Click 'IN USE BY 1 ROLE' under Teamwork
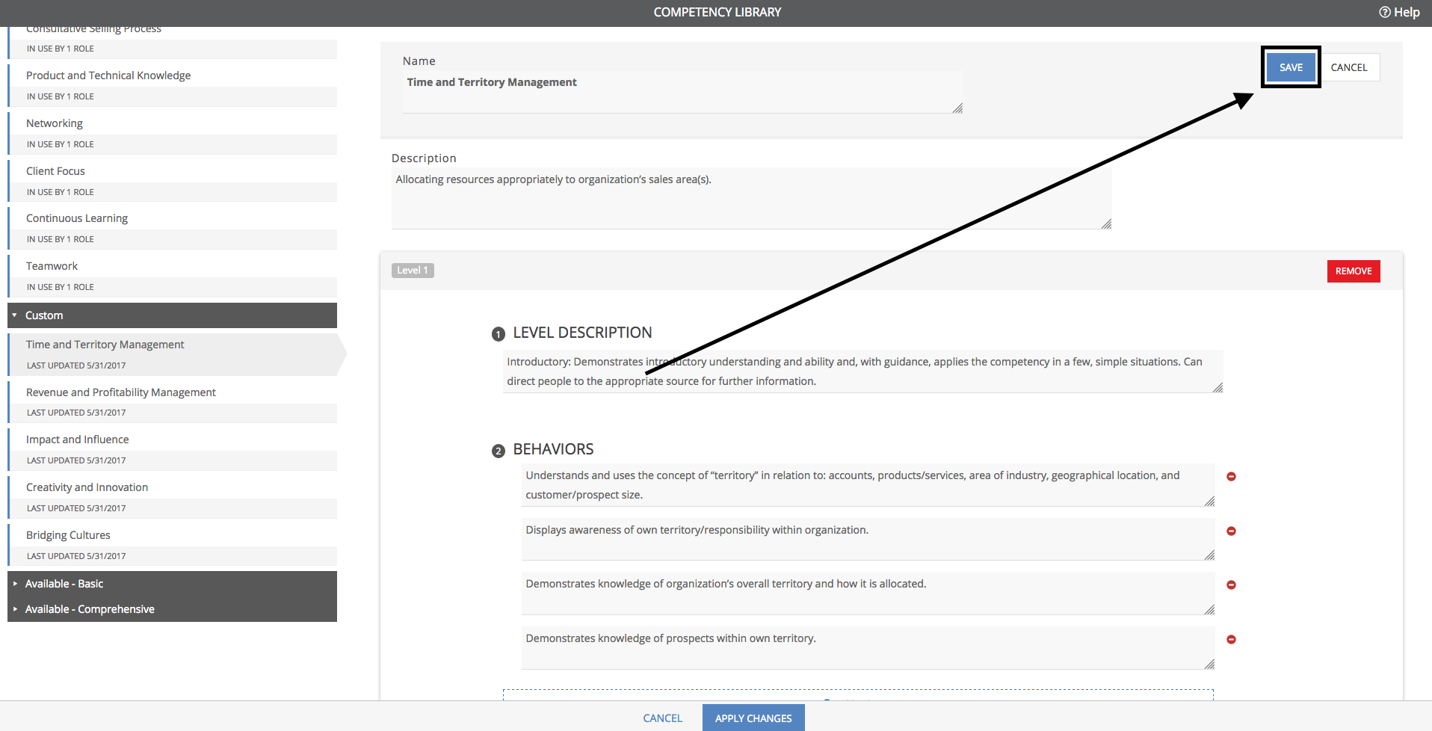1432x731 pixels. tap(61, 287)
